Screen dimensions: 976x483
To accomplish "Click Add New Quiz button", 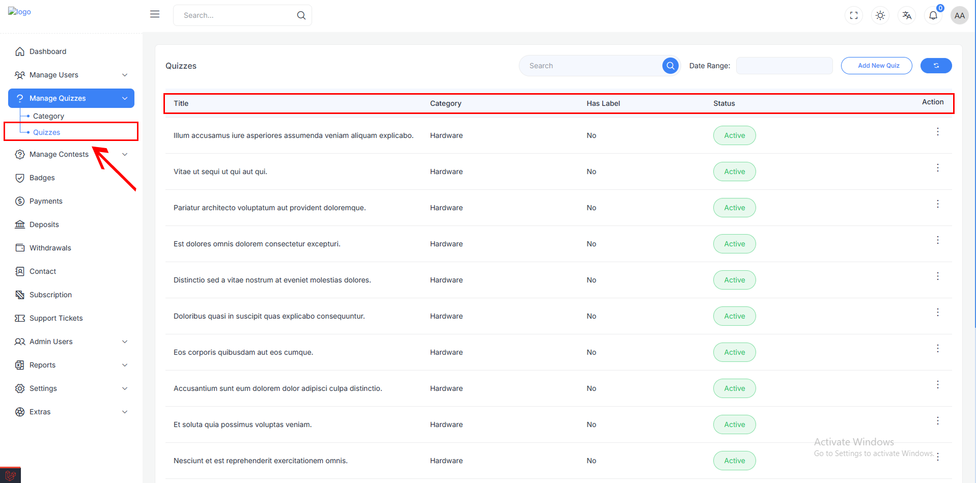I will [x=876, y=66].
